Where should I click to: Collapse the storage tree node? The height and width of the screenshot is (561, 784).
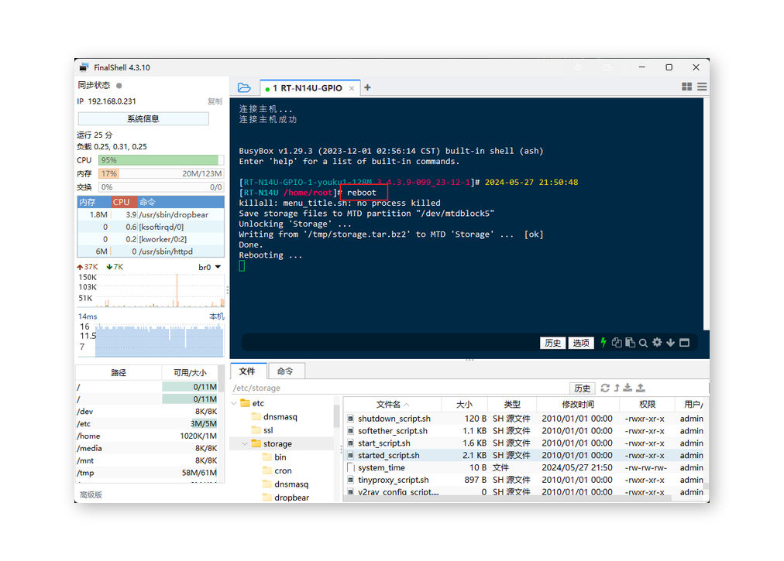[245, 443]
